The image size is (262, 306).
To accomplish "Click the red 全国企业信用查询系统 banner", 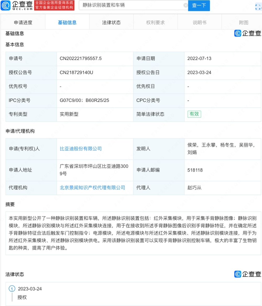I will point(54,5).
